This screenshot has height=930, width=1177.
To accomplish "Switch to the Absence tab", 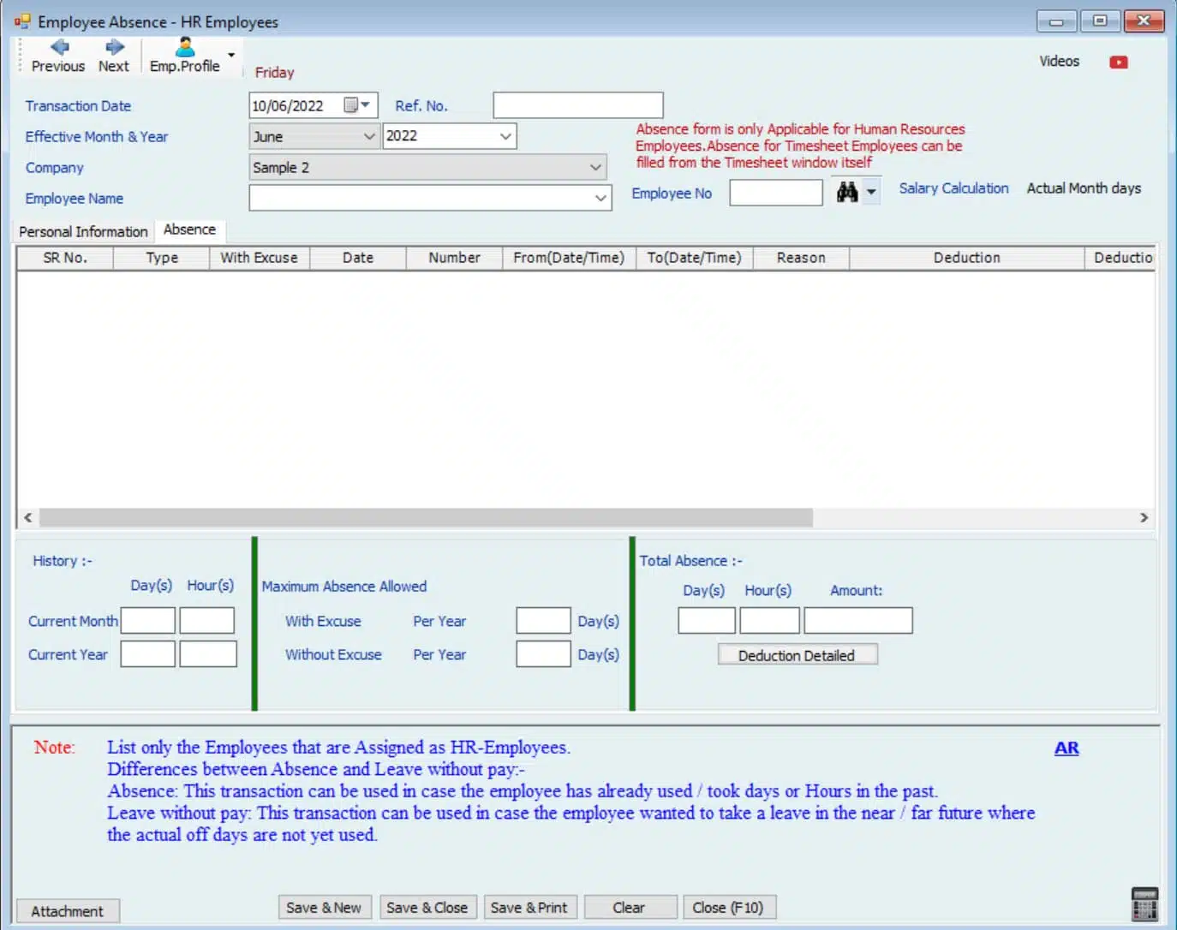I will tap(189, 230).
